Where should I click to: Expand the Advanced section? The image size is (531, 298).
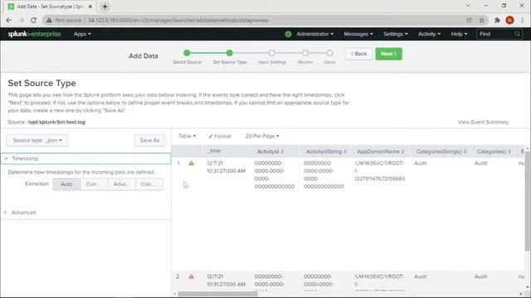(x=85, y=213)
